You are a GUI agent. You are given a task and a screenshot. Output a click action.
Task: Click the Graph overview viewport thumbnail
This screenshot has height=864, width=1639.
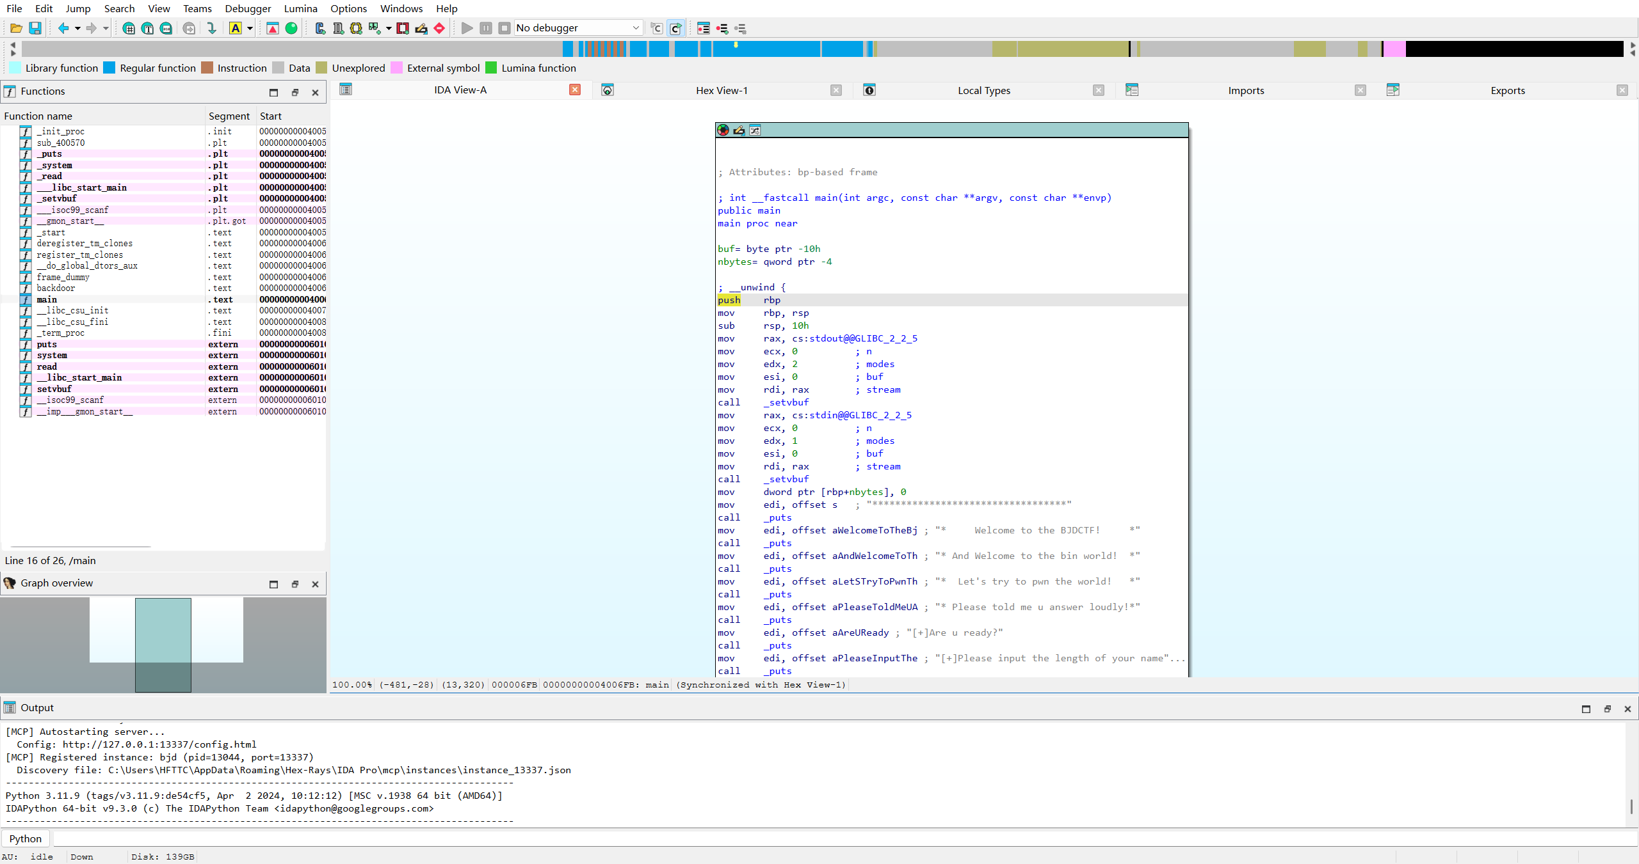click(163, 645)
